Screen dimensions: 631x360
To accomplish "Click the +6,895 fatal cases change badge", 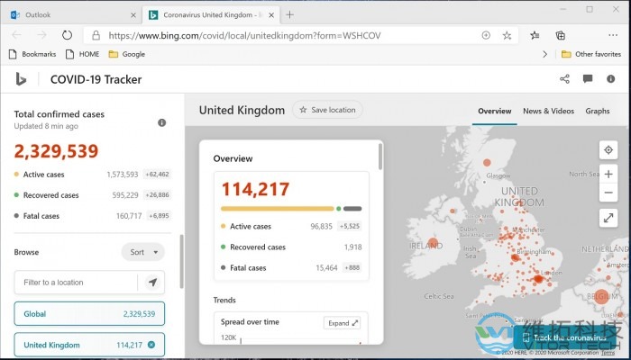I will pos(159,216).
